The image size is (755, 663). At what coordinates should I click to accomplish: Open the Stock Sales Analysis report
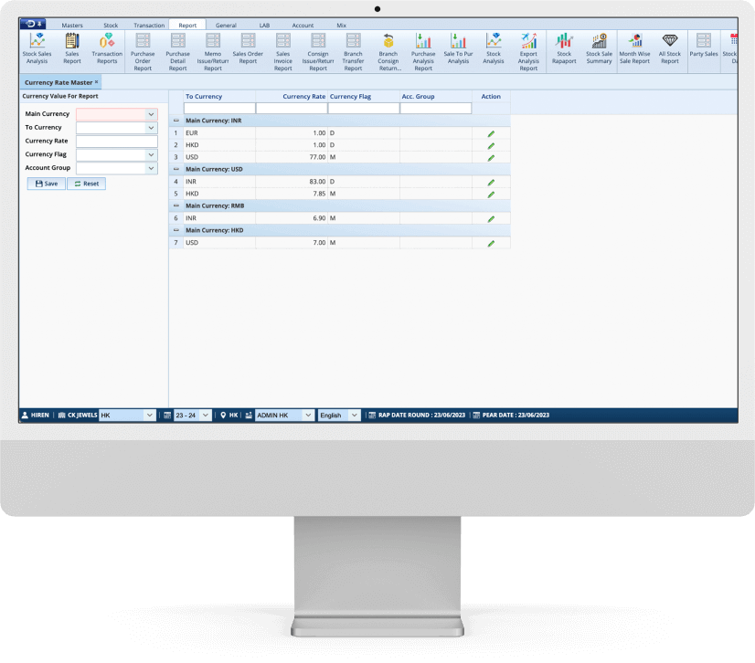pos(37,48)
